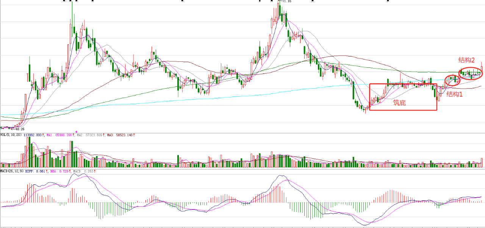Select the MA3: 50523.148 volume average

pyautogui.click(x=120, y=135)
